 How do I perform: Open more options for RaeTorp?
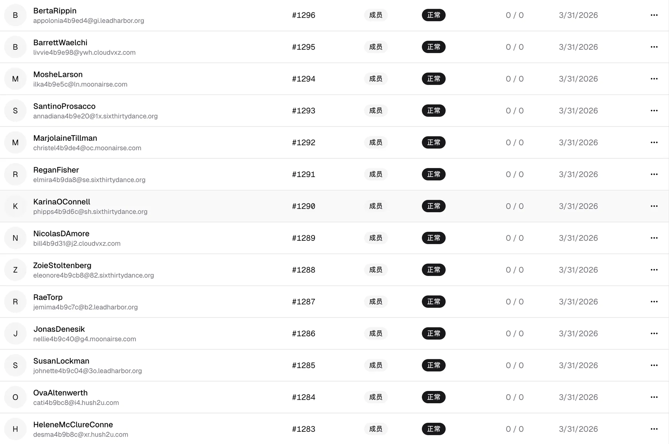tap(654, 302)
